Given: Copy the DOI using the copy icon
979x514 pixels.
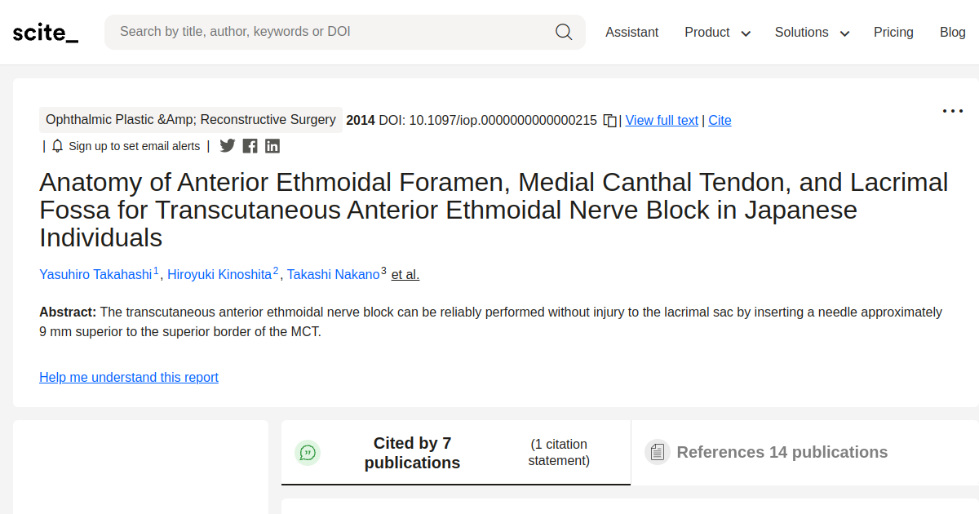Looking at the screenshot, I should (x=609, y=119).
